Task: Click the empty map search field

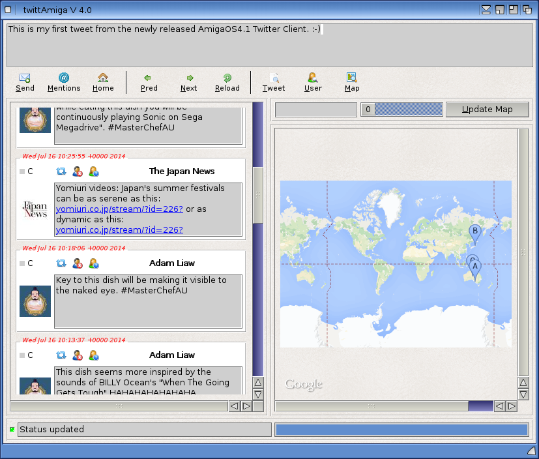Action: [315, 110]
